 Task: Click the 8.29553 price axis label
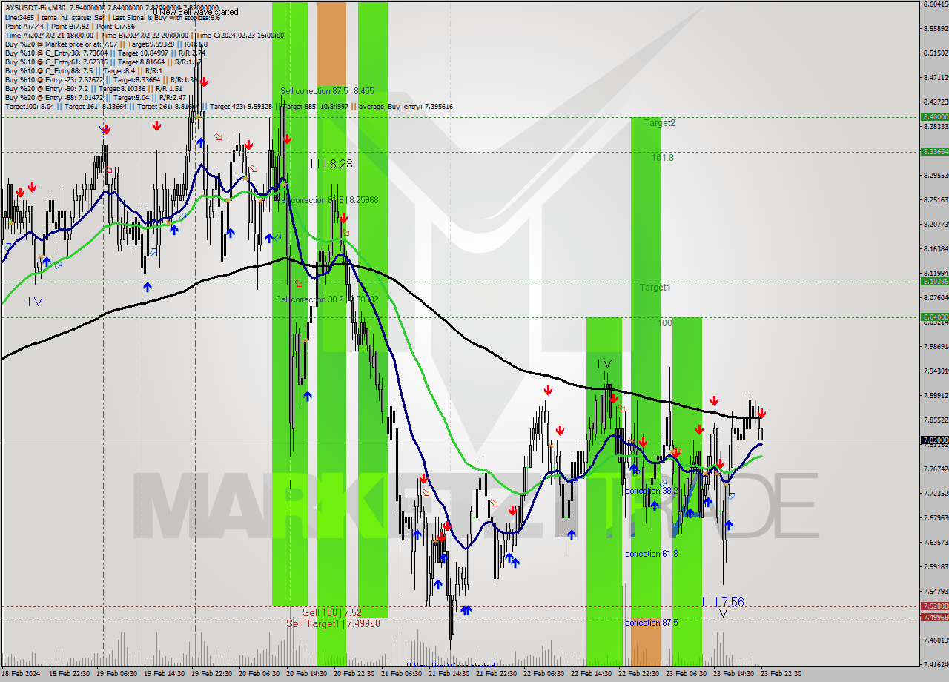tap(936, 176)
